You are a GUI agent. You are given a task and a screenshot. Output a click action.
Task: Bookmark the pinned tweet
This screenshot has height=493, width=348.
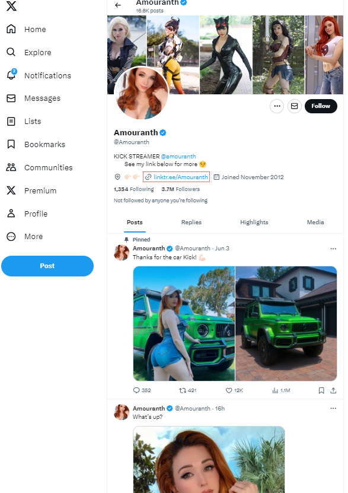pyautogui.click(x=321, y=390)
